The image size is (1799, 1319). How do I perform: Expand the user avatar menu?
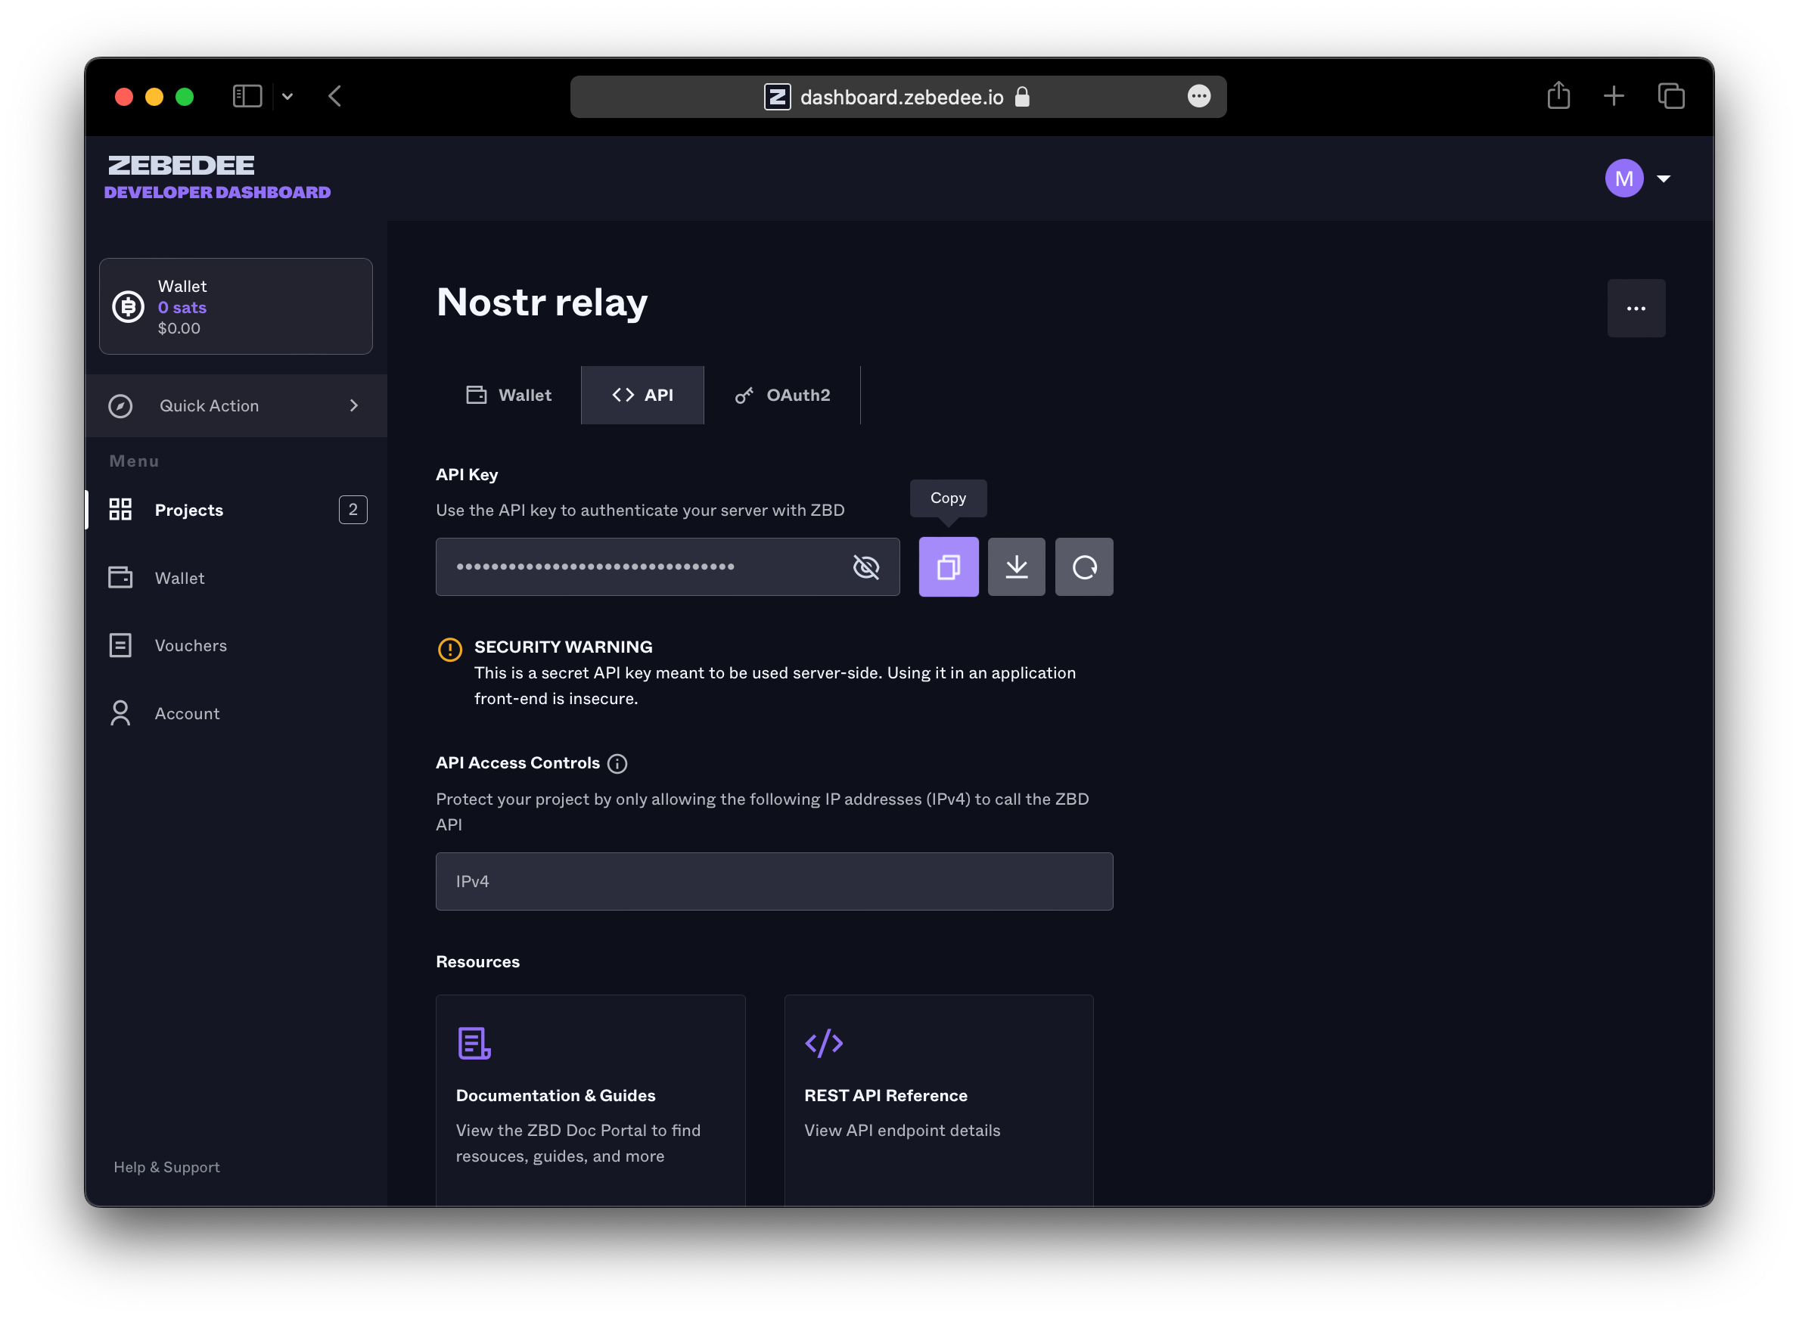tap(1623, 178)
